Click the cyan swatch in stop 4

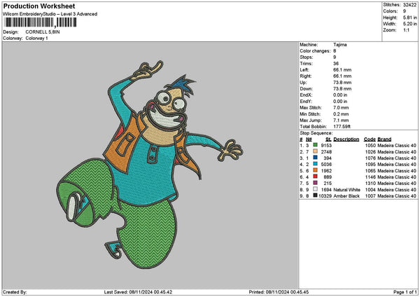[315, 165]
